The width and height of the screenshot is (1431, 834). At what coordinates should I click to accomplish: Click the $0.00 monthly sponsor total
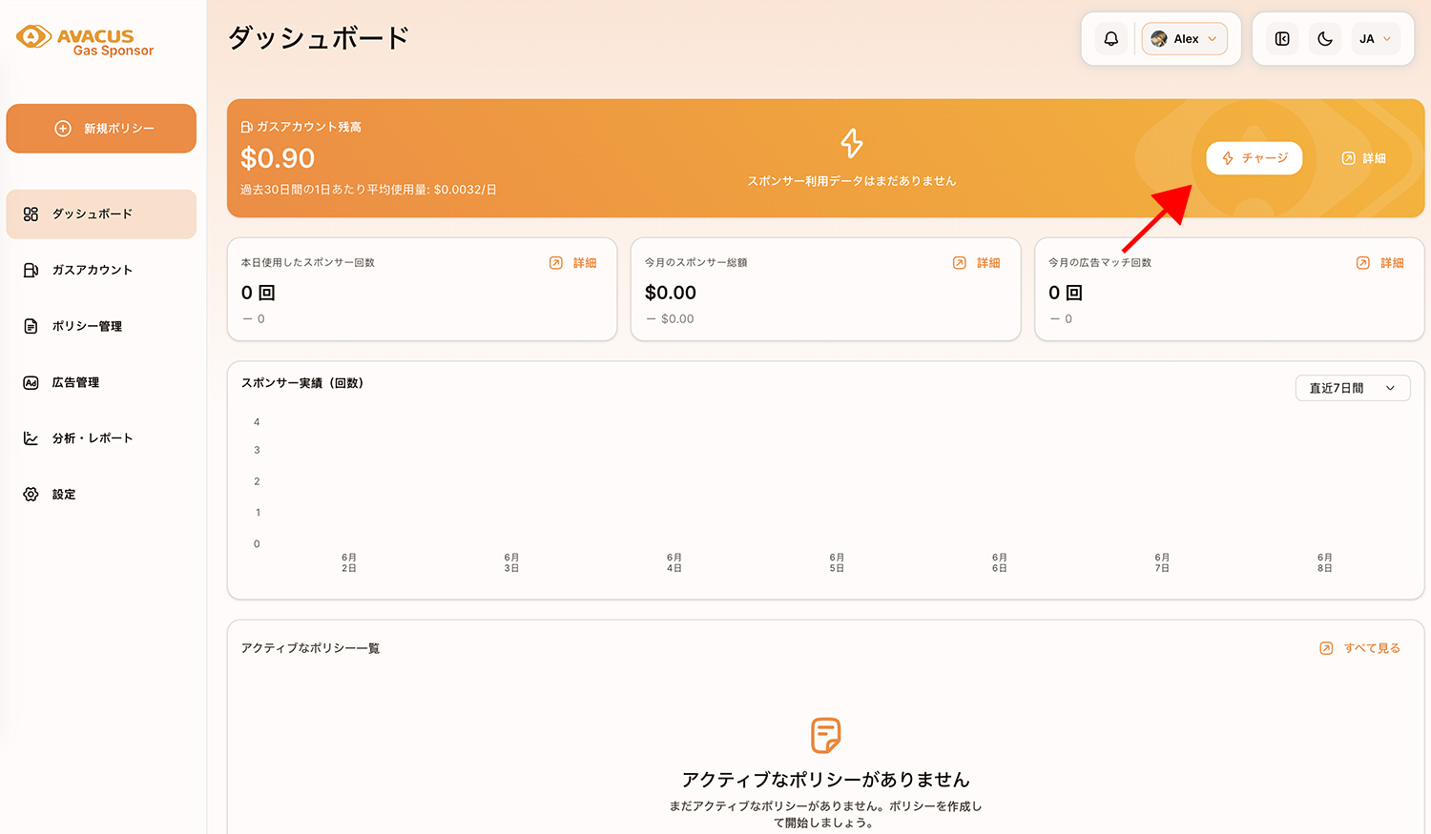point(671,293)
